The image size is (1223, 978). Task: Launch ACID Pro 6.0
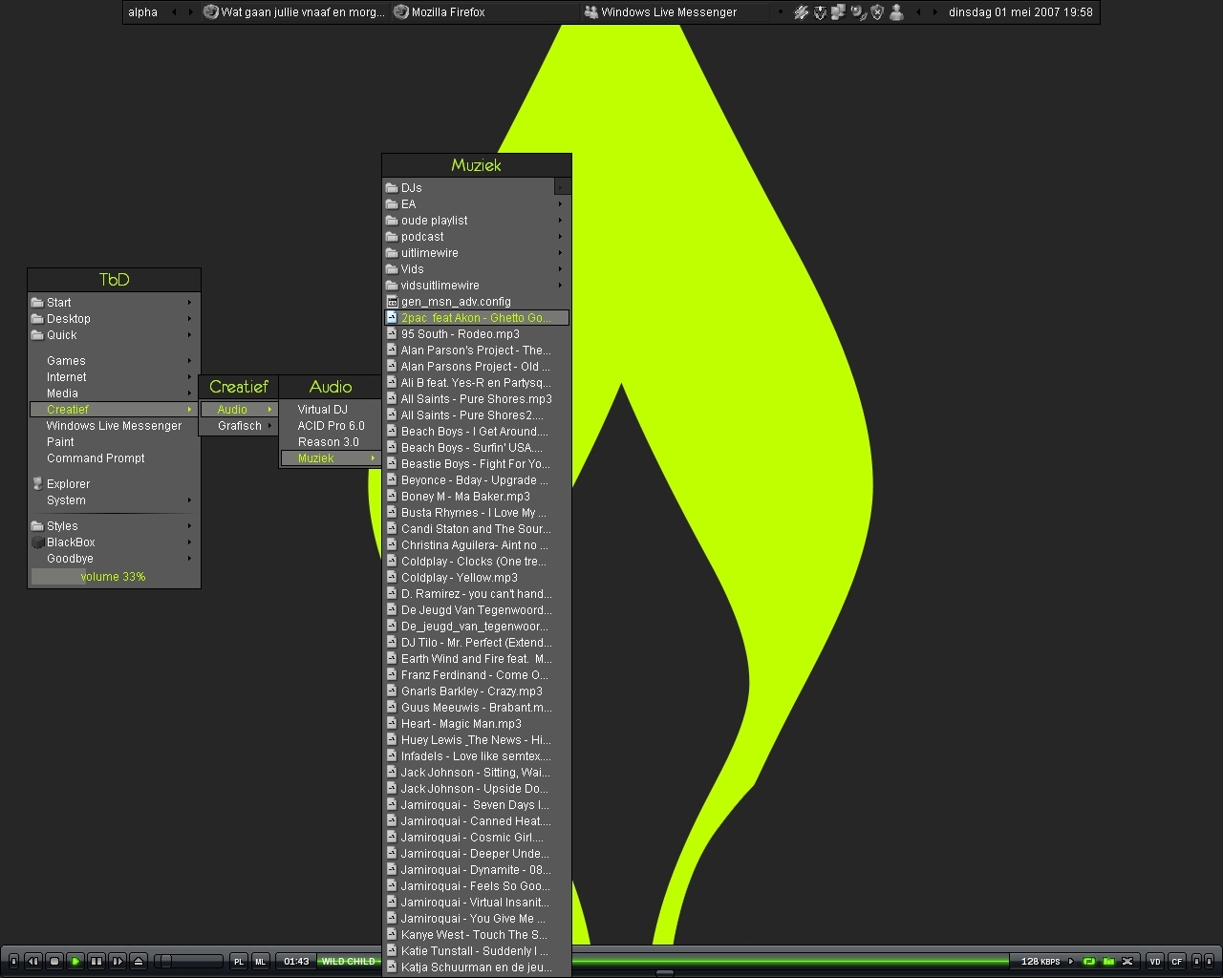331,426
